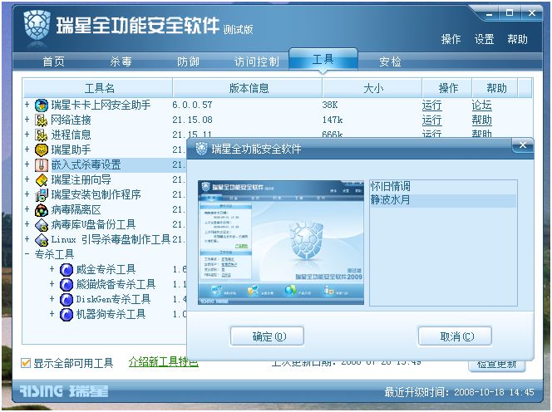The image size is (552, 412).
Task: Open the 介绍新工具特色 link
Action: click(163, 362)
